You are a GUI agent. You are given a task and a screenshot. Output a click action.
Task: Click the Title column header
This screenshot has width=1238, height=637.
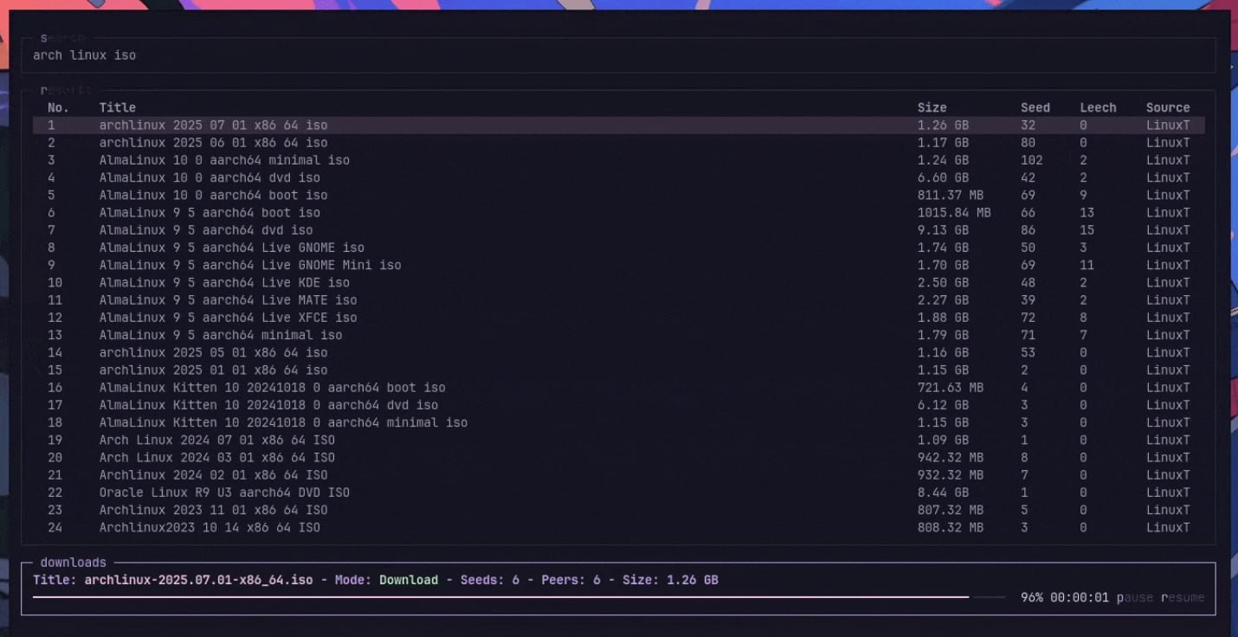[118, 107]
